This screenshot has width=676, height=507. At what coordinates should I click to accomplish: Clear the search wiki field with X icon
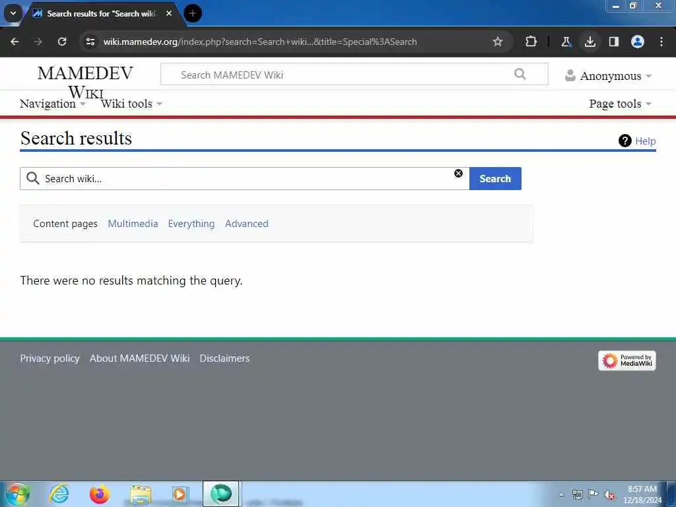pos(458,174)
